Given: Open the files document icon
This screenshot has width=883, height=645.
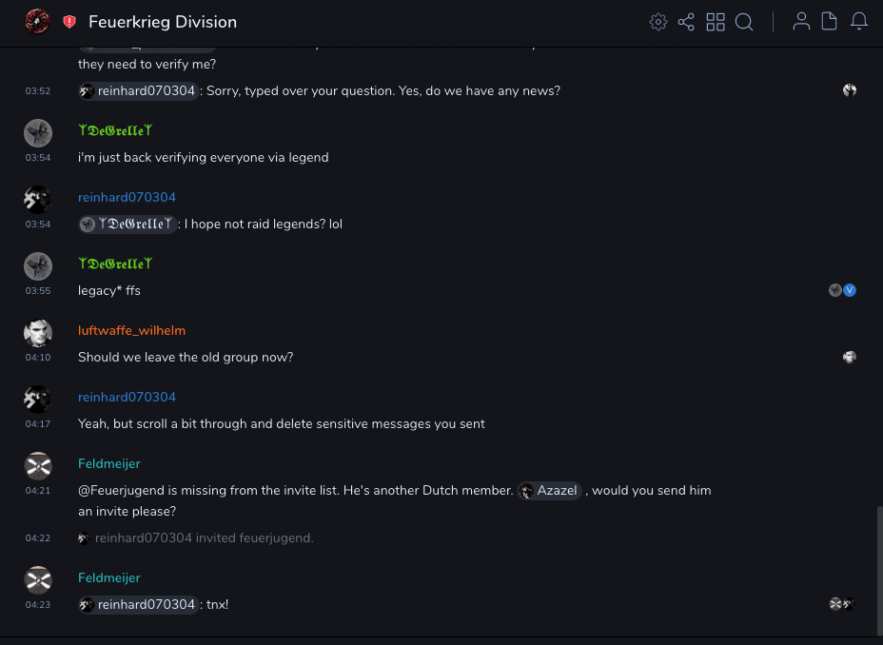Looking at the screenshot, I should point(830,22).
